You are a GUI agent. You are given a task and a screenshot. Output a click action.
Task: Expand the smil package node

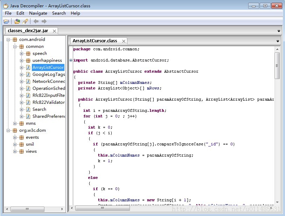(x=15, y=144)
